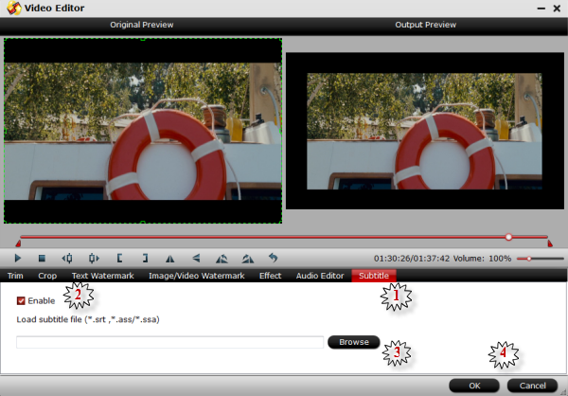Click the trim end marker on timeline

click(550, 243)
